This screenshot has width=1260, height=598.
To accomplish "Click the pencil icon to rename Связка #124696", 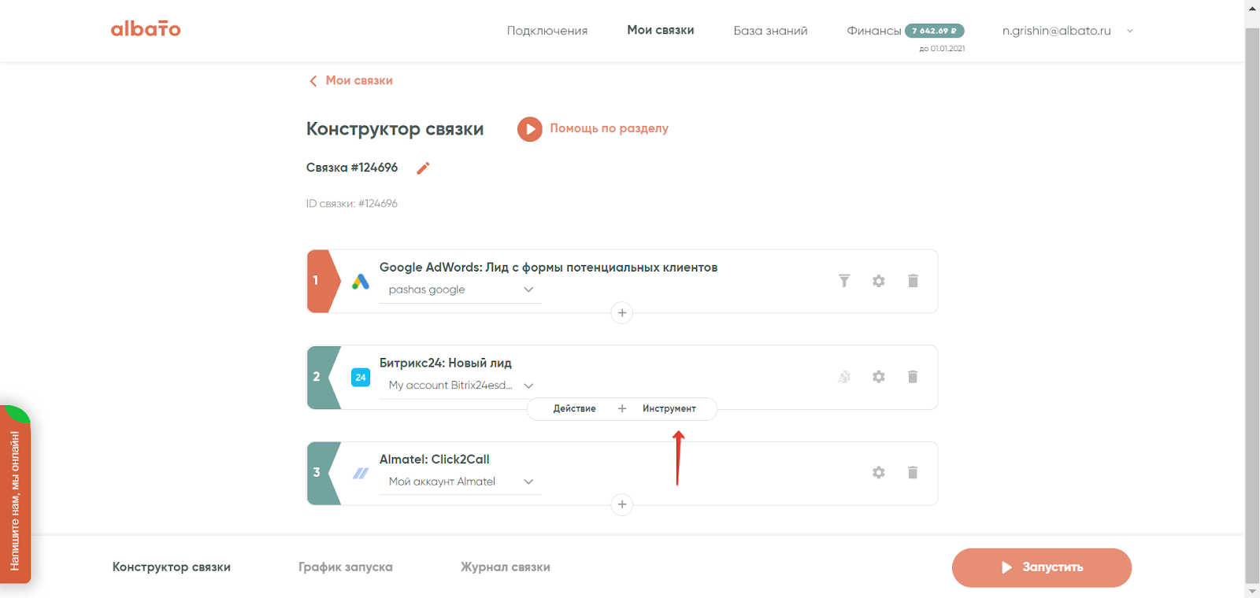I will [x=423, y=168].
